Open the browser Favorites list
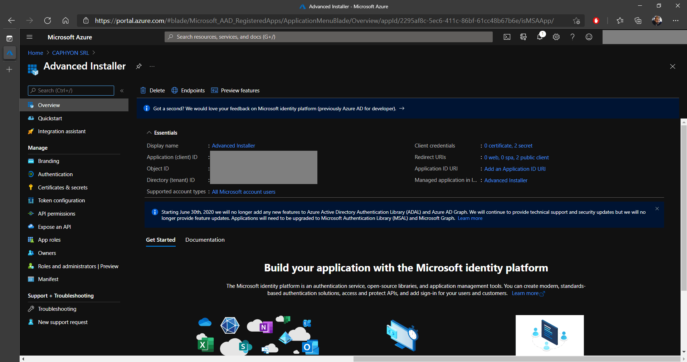Screen dimensions: 687x362 point(620,20)
